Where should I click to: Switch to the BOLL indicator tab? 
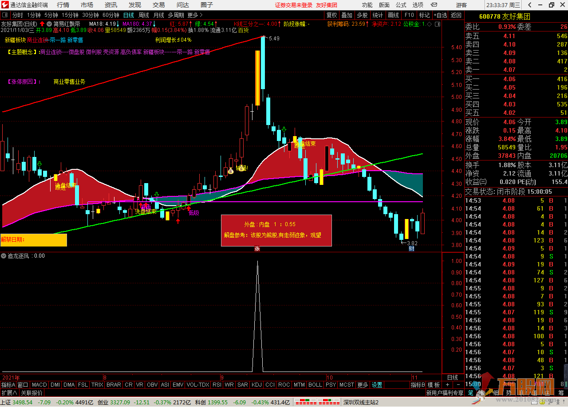coord(315,385)
